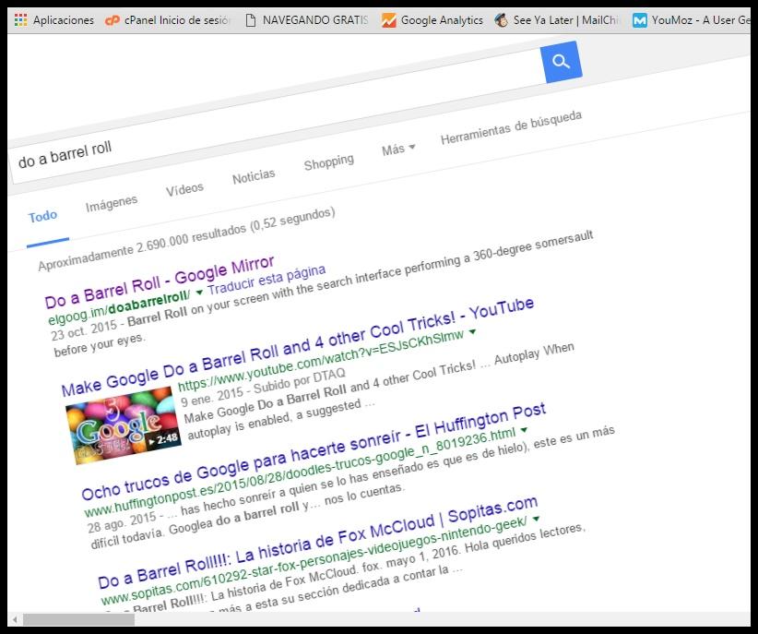Open the Aplicaciones grid on the bookmarks bar
758x634 pixels.
pos(54,19)
